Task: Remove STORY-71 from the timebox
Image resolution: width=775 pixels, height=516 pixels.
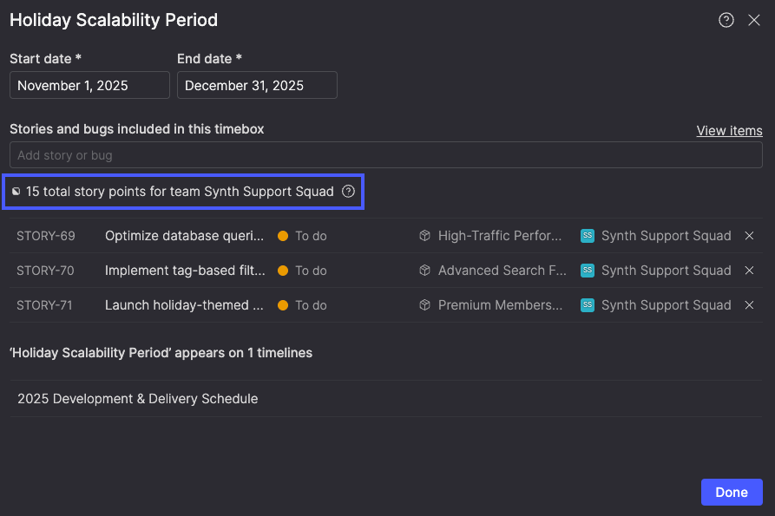Action: (749, 305)
